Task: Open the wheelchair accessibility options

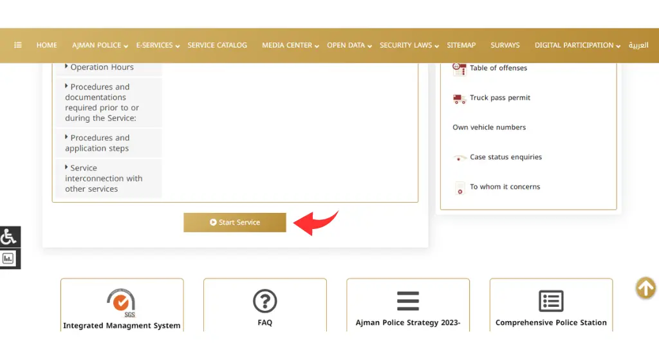Action: (x=9, y=237)
